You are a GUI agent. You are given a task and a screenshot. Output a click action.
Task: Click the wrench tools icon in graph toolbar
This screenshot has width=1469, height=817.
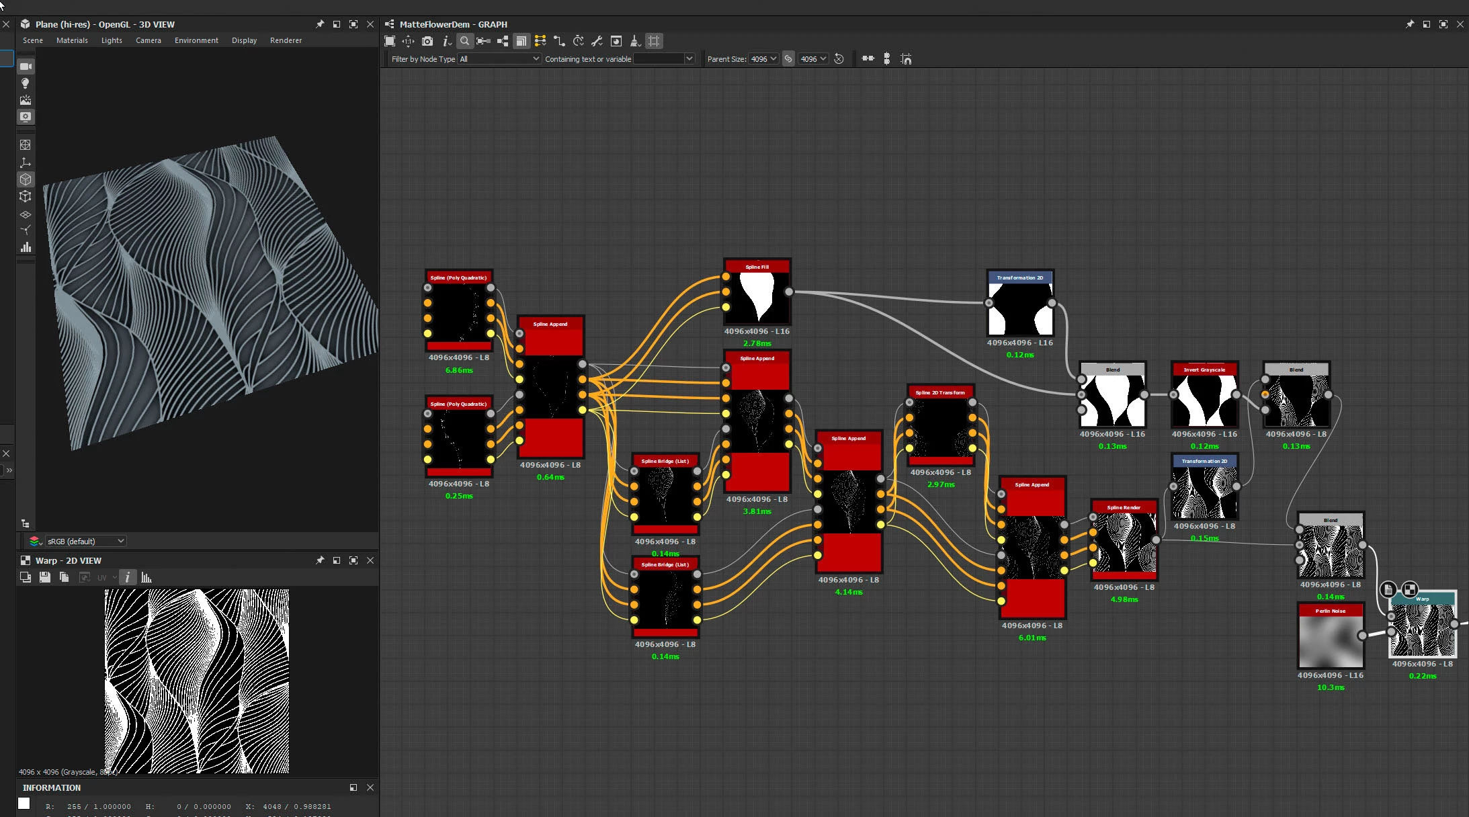pos(597,41)
